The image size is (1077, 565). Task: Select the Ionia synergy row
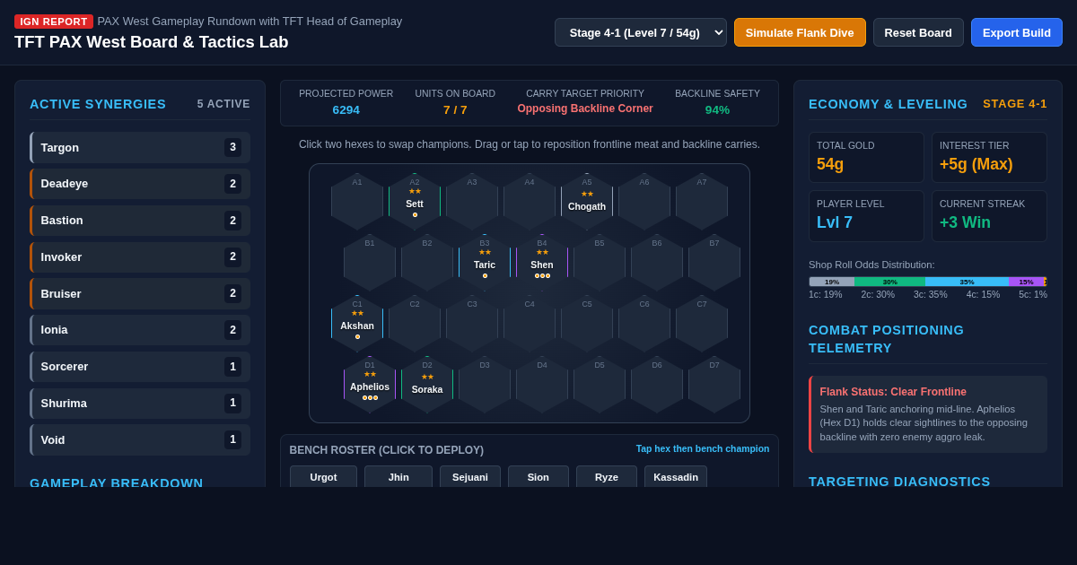[140, 330]
